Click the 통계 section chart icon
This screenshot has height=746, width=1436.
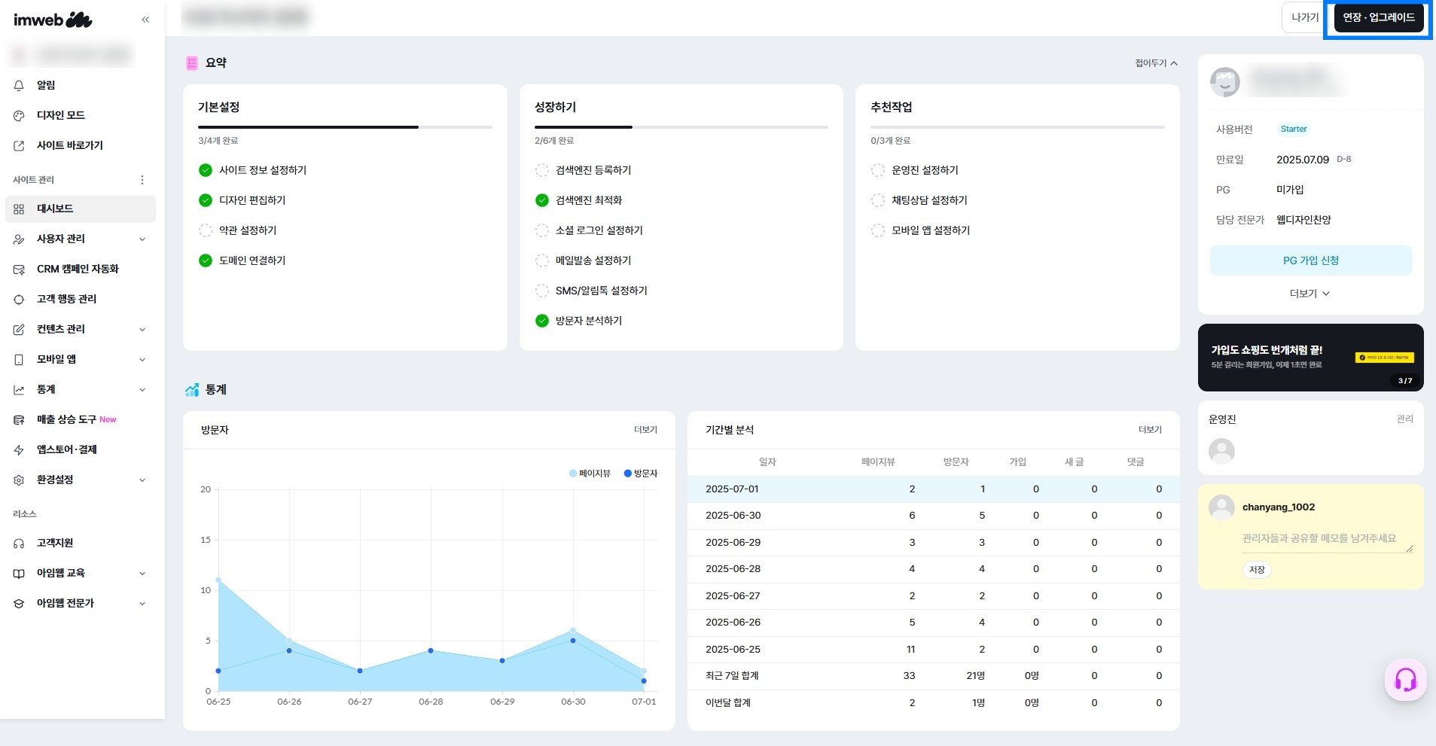192,390
